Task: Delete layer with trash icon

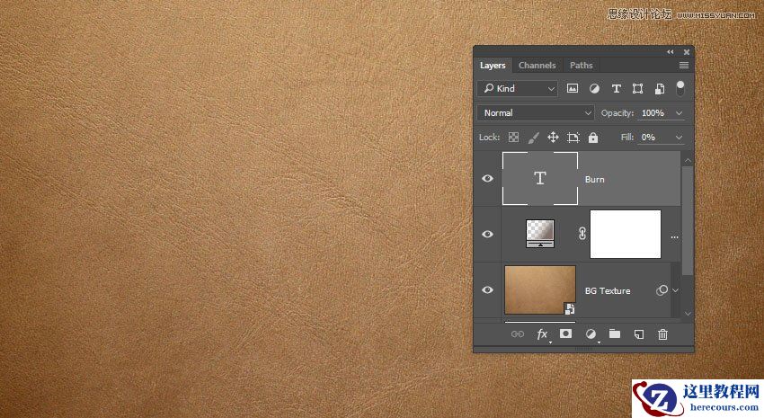Action: (x=662, y=334)
